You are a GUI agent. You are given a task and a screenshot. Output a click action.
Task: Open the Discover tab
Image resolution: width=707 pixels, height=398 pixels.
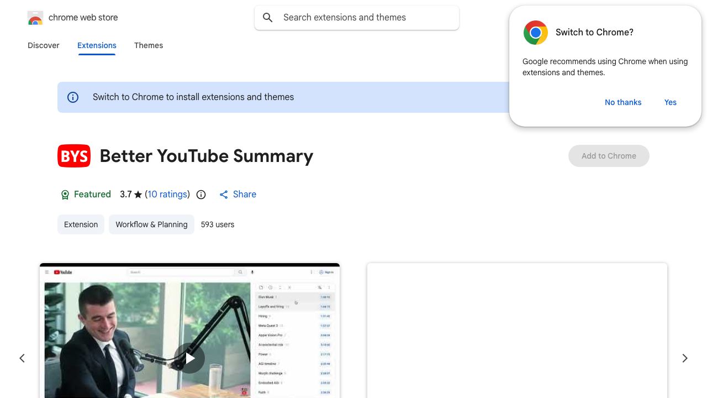click(44, 45)
